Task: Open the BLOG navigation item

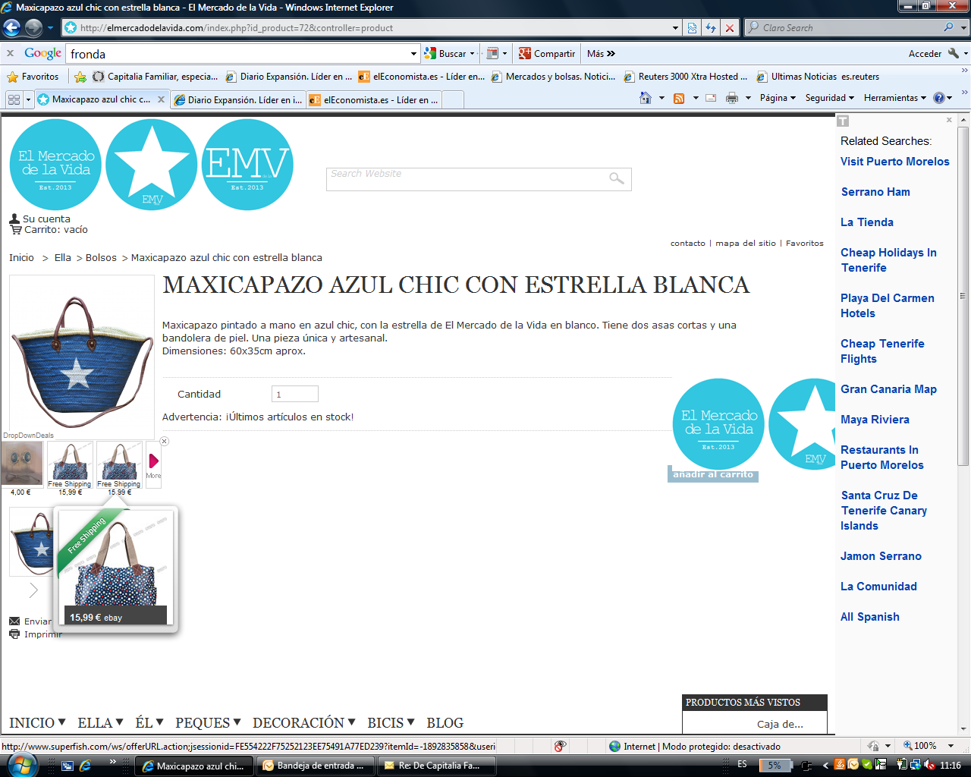Action: 445,723
